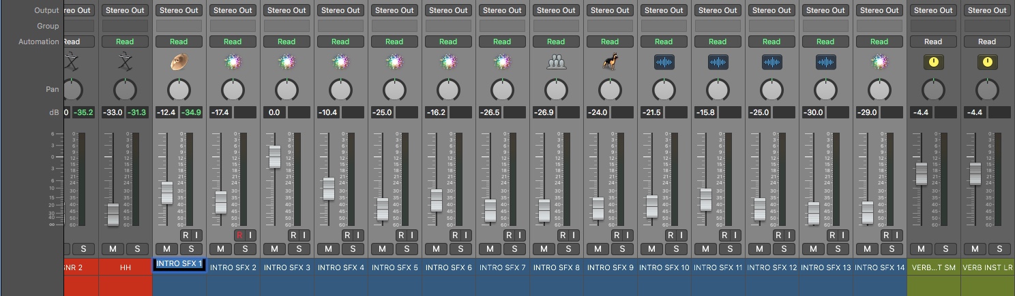1015x296 pixels.
Task: Mute the INTRO SFX 3 channel
Action: point(274,249)
